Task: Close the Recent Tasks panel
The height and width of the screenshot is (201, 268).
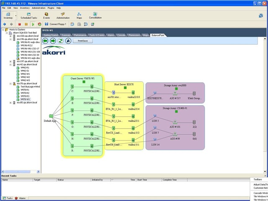Action: [x=265, y=176]
